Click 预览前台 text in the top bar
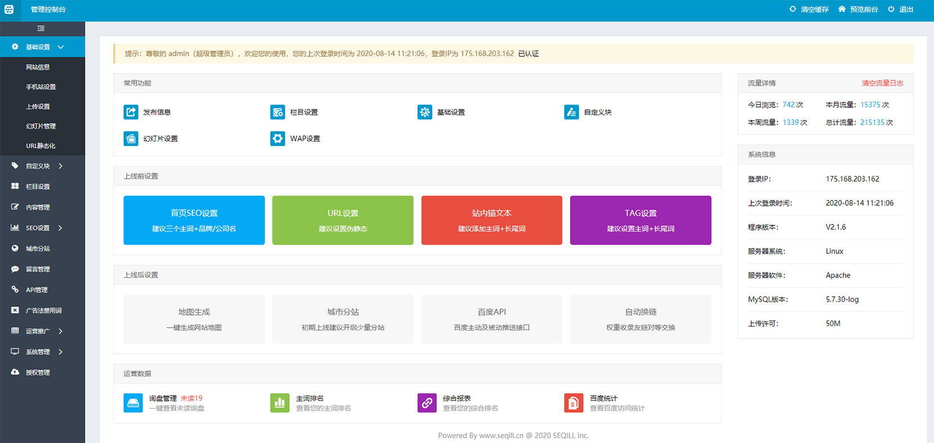The image size is (934, 443). pyautogui.click(x=864, y=10)
